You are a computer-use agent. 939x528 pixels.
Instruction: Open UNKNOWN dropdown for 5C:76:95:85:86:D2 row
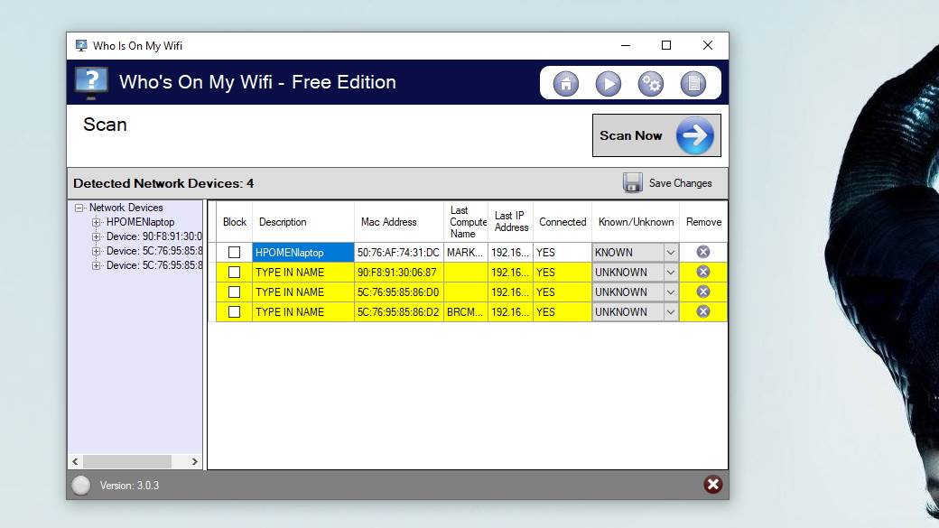(x=670, y=312)
